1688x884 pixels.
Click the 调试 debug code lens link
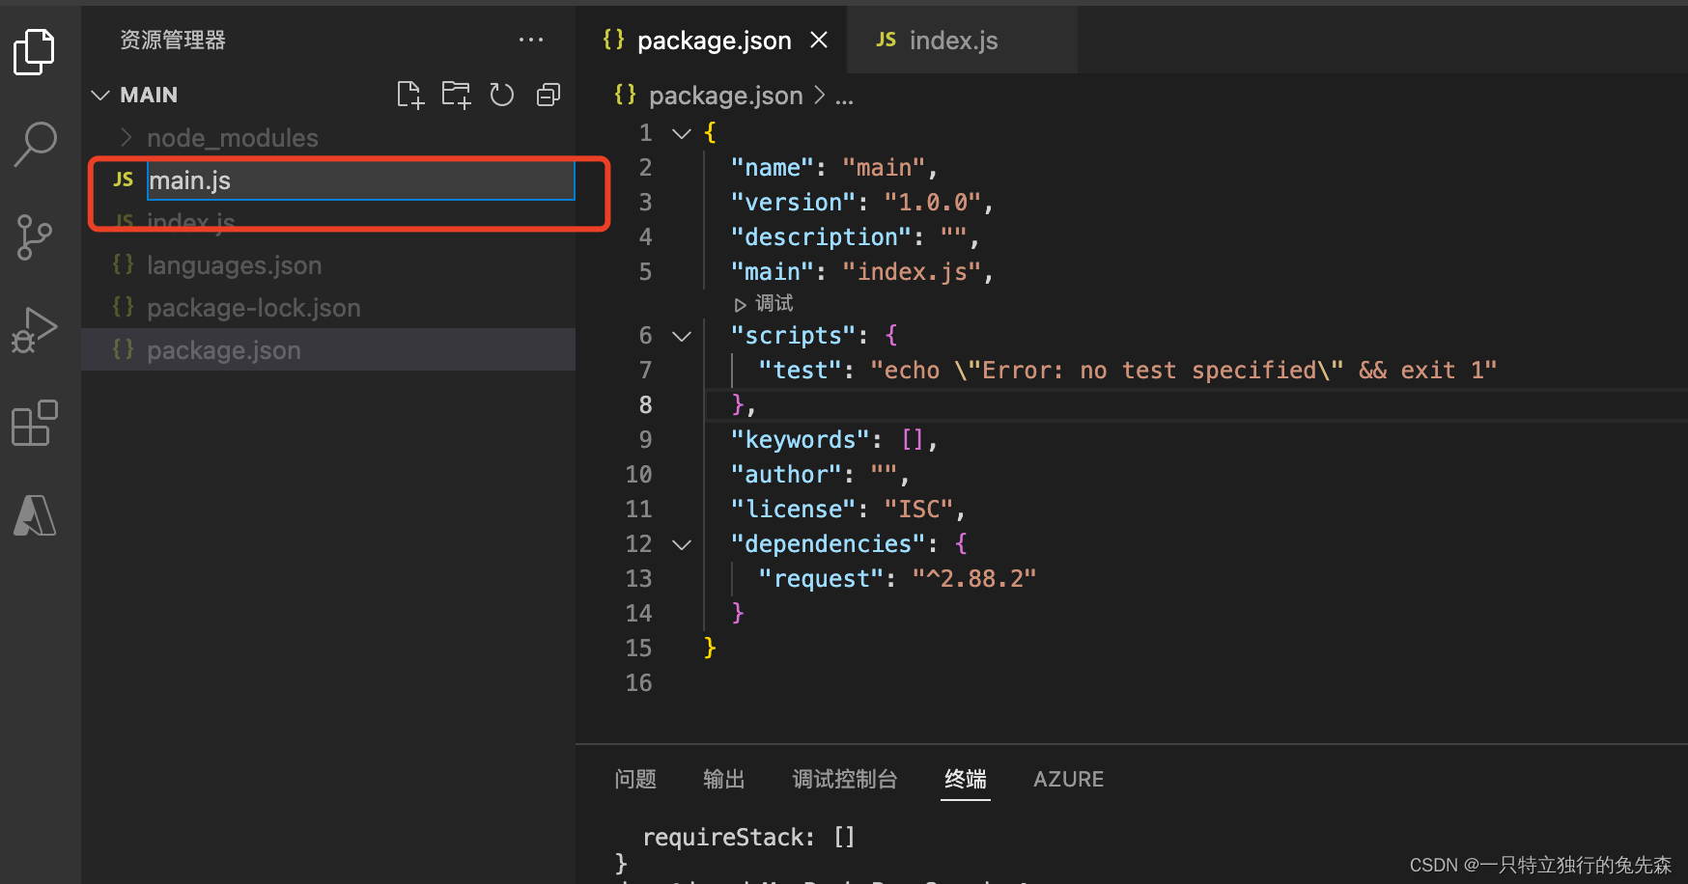[x=765, y=304]
